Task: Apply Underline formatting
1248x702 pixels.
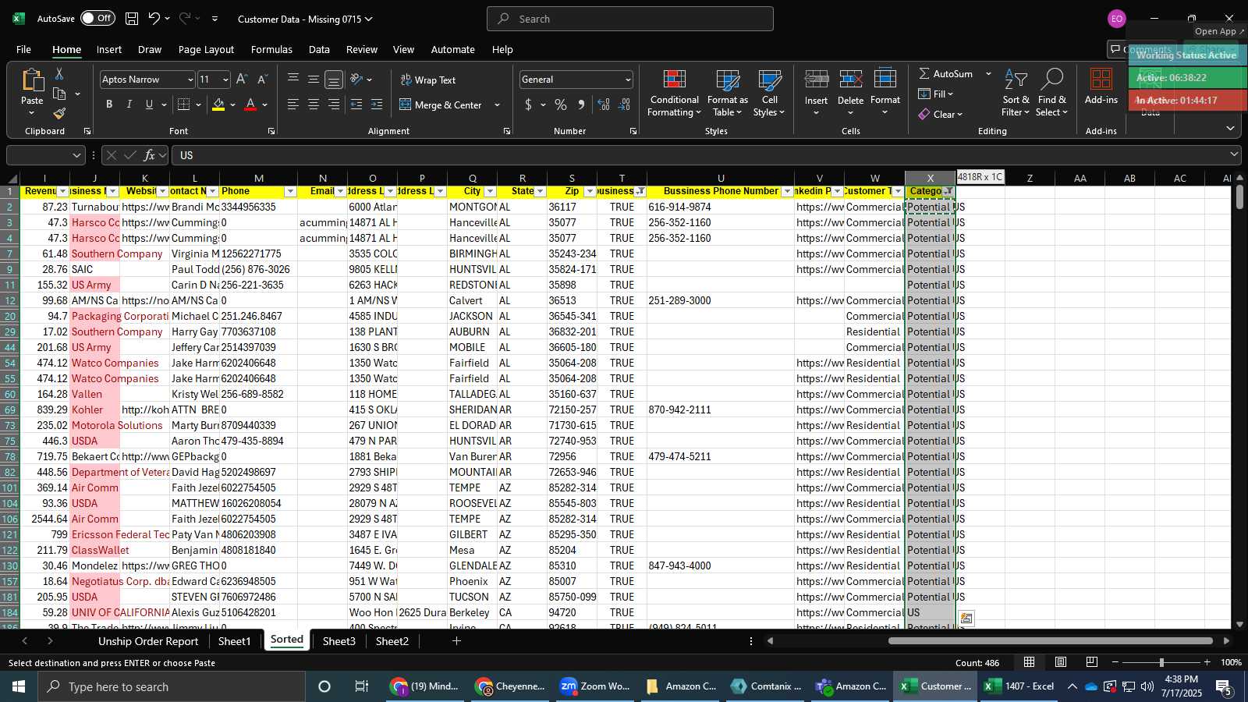Action: 149,105
